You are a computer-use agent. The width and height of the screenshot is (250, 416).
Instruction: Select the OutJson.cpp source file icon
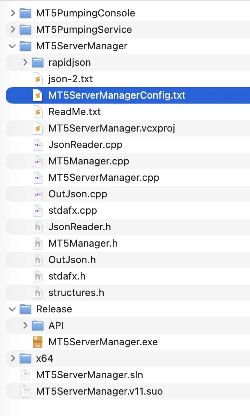pyautogui.click(x=37, y=194)
